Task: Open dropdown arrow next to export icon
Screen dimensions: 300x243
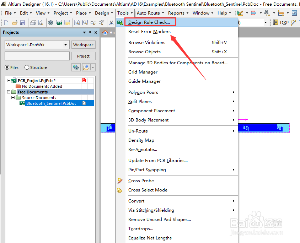Action: pos(93,67)
